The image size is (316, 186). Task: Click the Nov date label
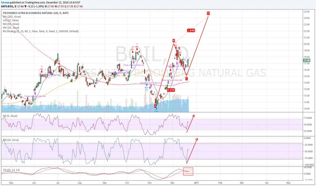150,183
